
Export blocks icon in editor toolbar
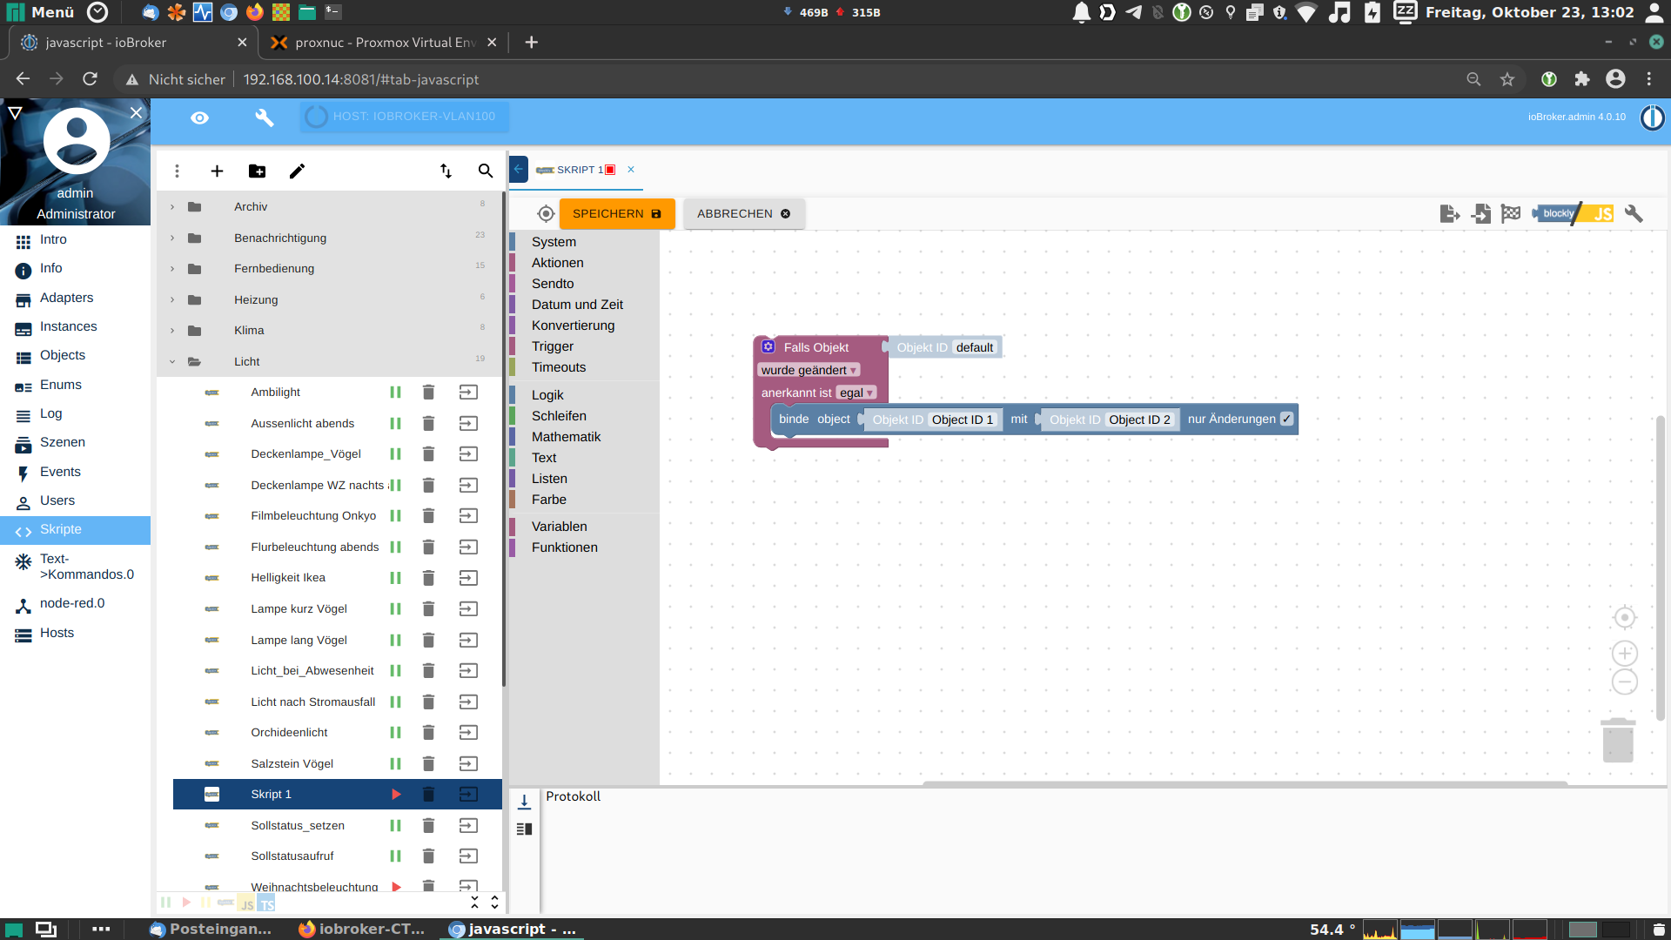(x=1450, y=214)
